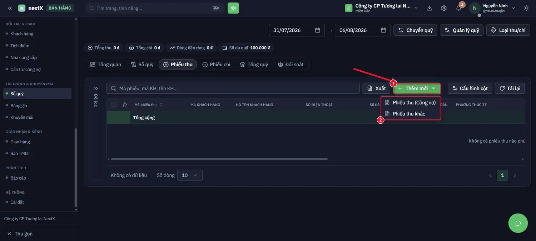Switch to the Sổ quỹ tab

coord(142,65)
